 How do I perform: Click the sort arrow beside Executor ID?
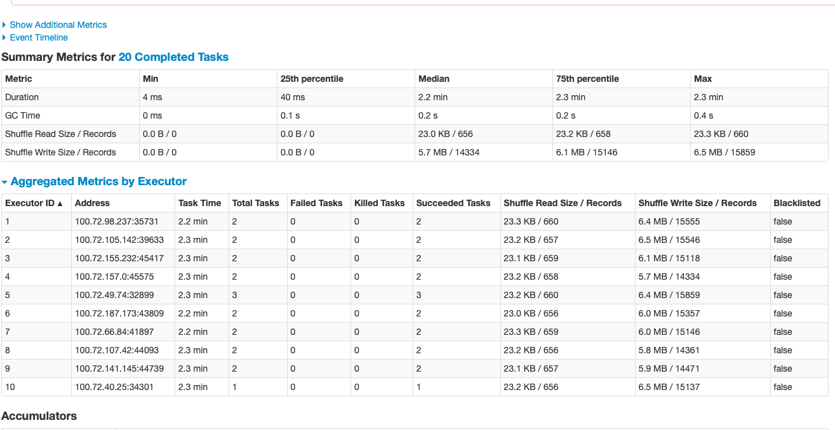coord(60,204)
